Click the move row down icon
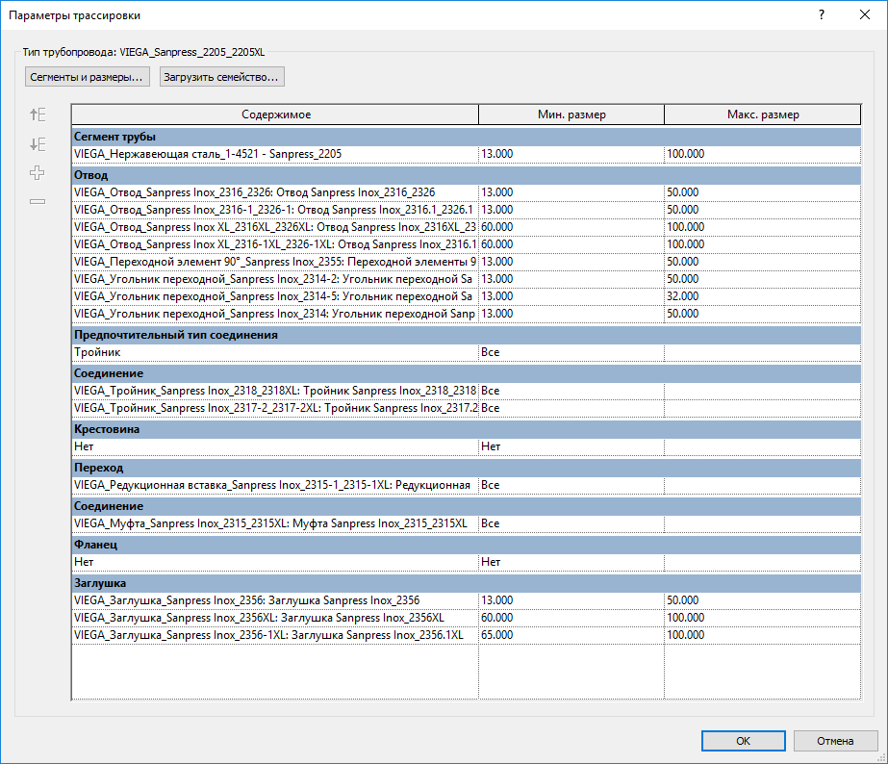This screenshot has width=888, height=764. tap(38, 144)
